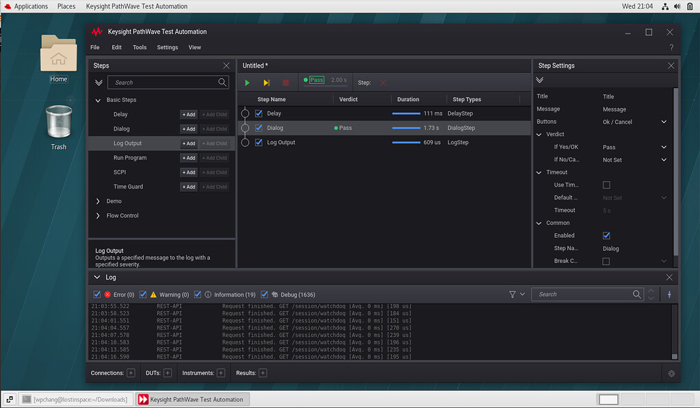This screenshot has width=700, height=408.
Task: Click the search magnifier in the Steps panel
Action: (x=222, y=81)
